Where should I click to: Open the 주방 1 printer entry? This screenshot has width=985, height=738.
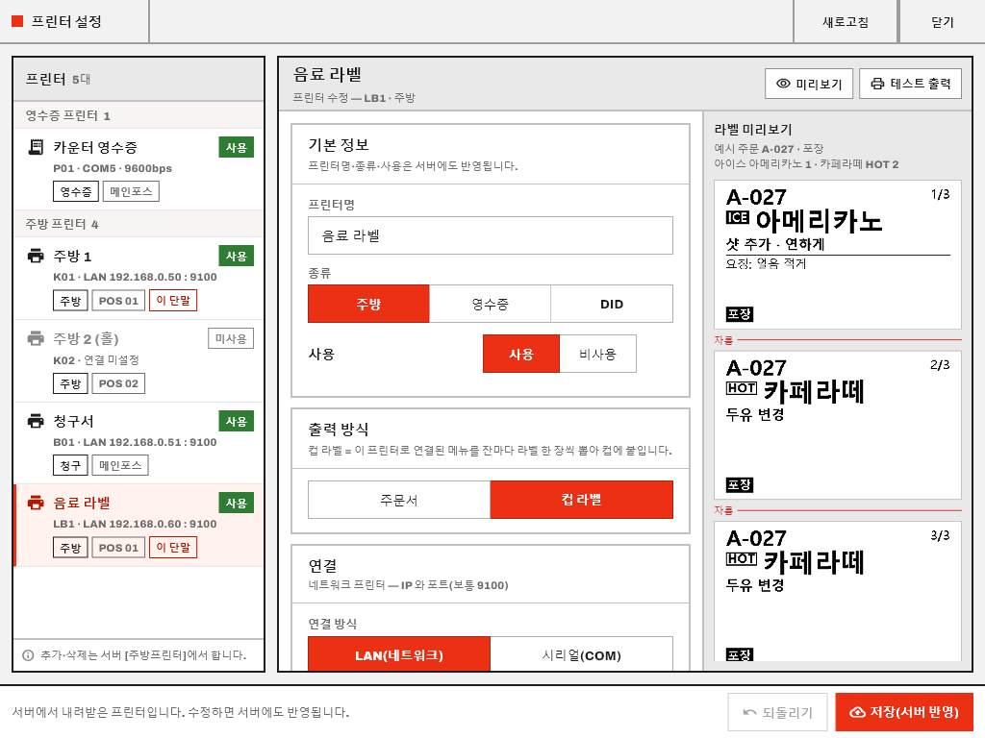[139, 278]
